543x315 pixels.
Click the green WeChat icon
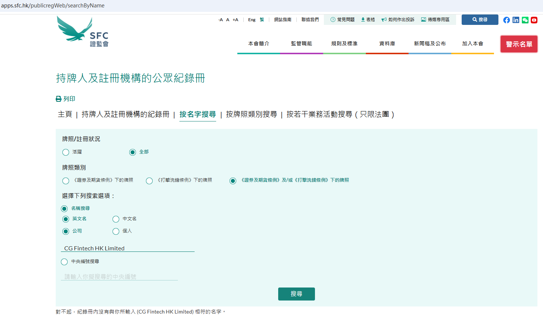pos(525,20)
